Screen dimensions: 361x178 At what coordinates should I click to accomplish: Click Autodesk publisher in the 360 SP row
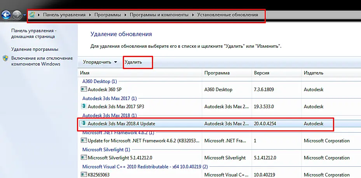coord(314,90)
